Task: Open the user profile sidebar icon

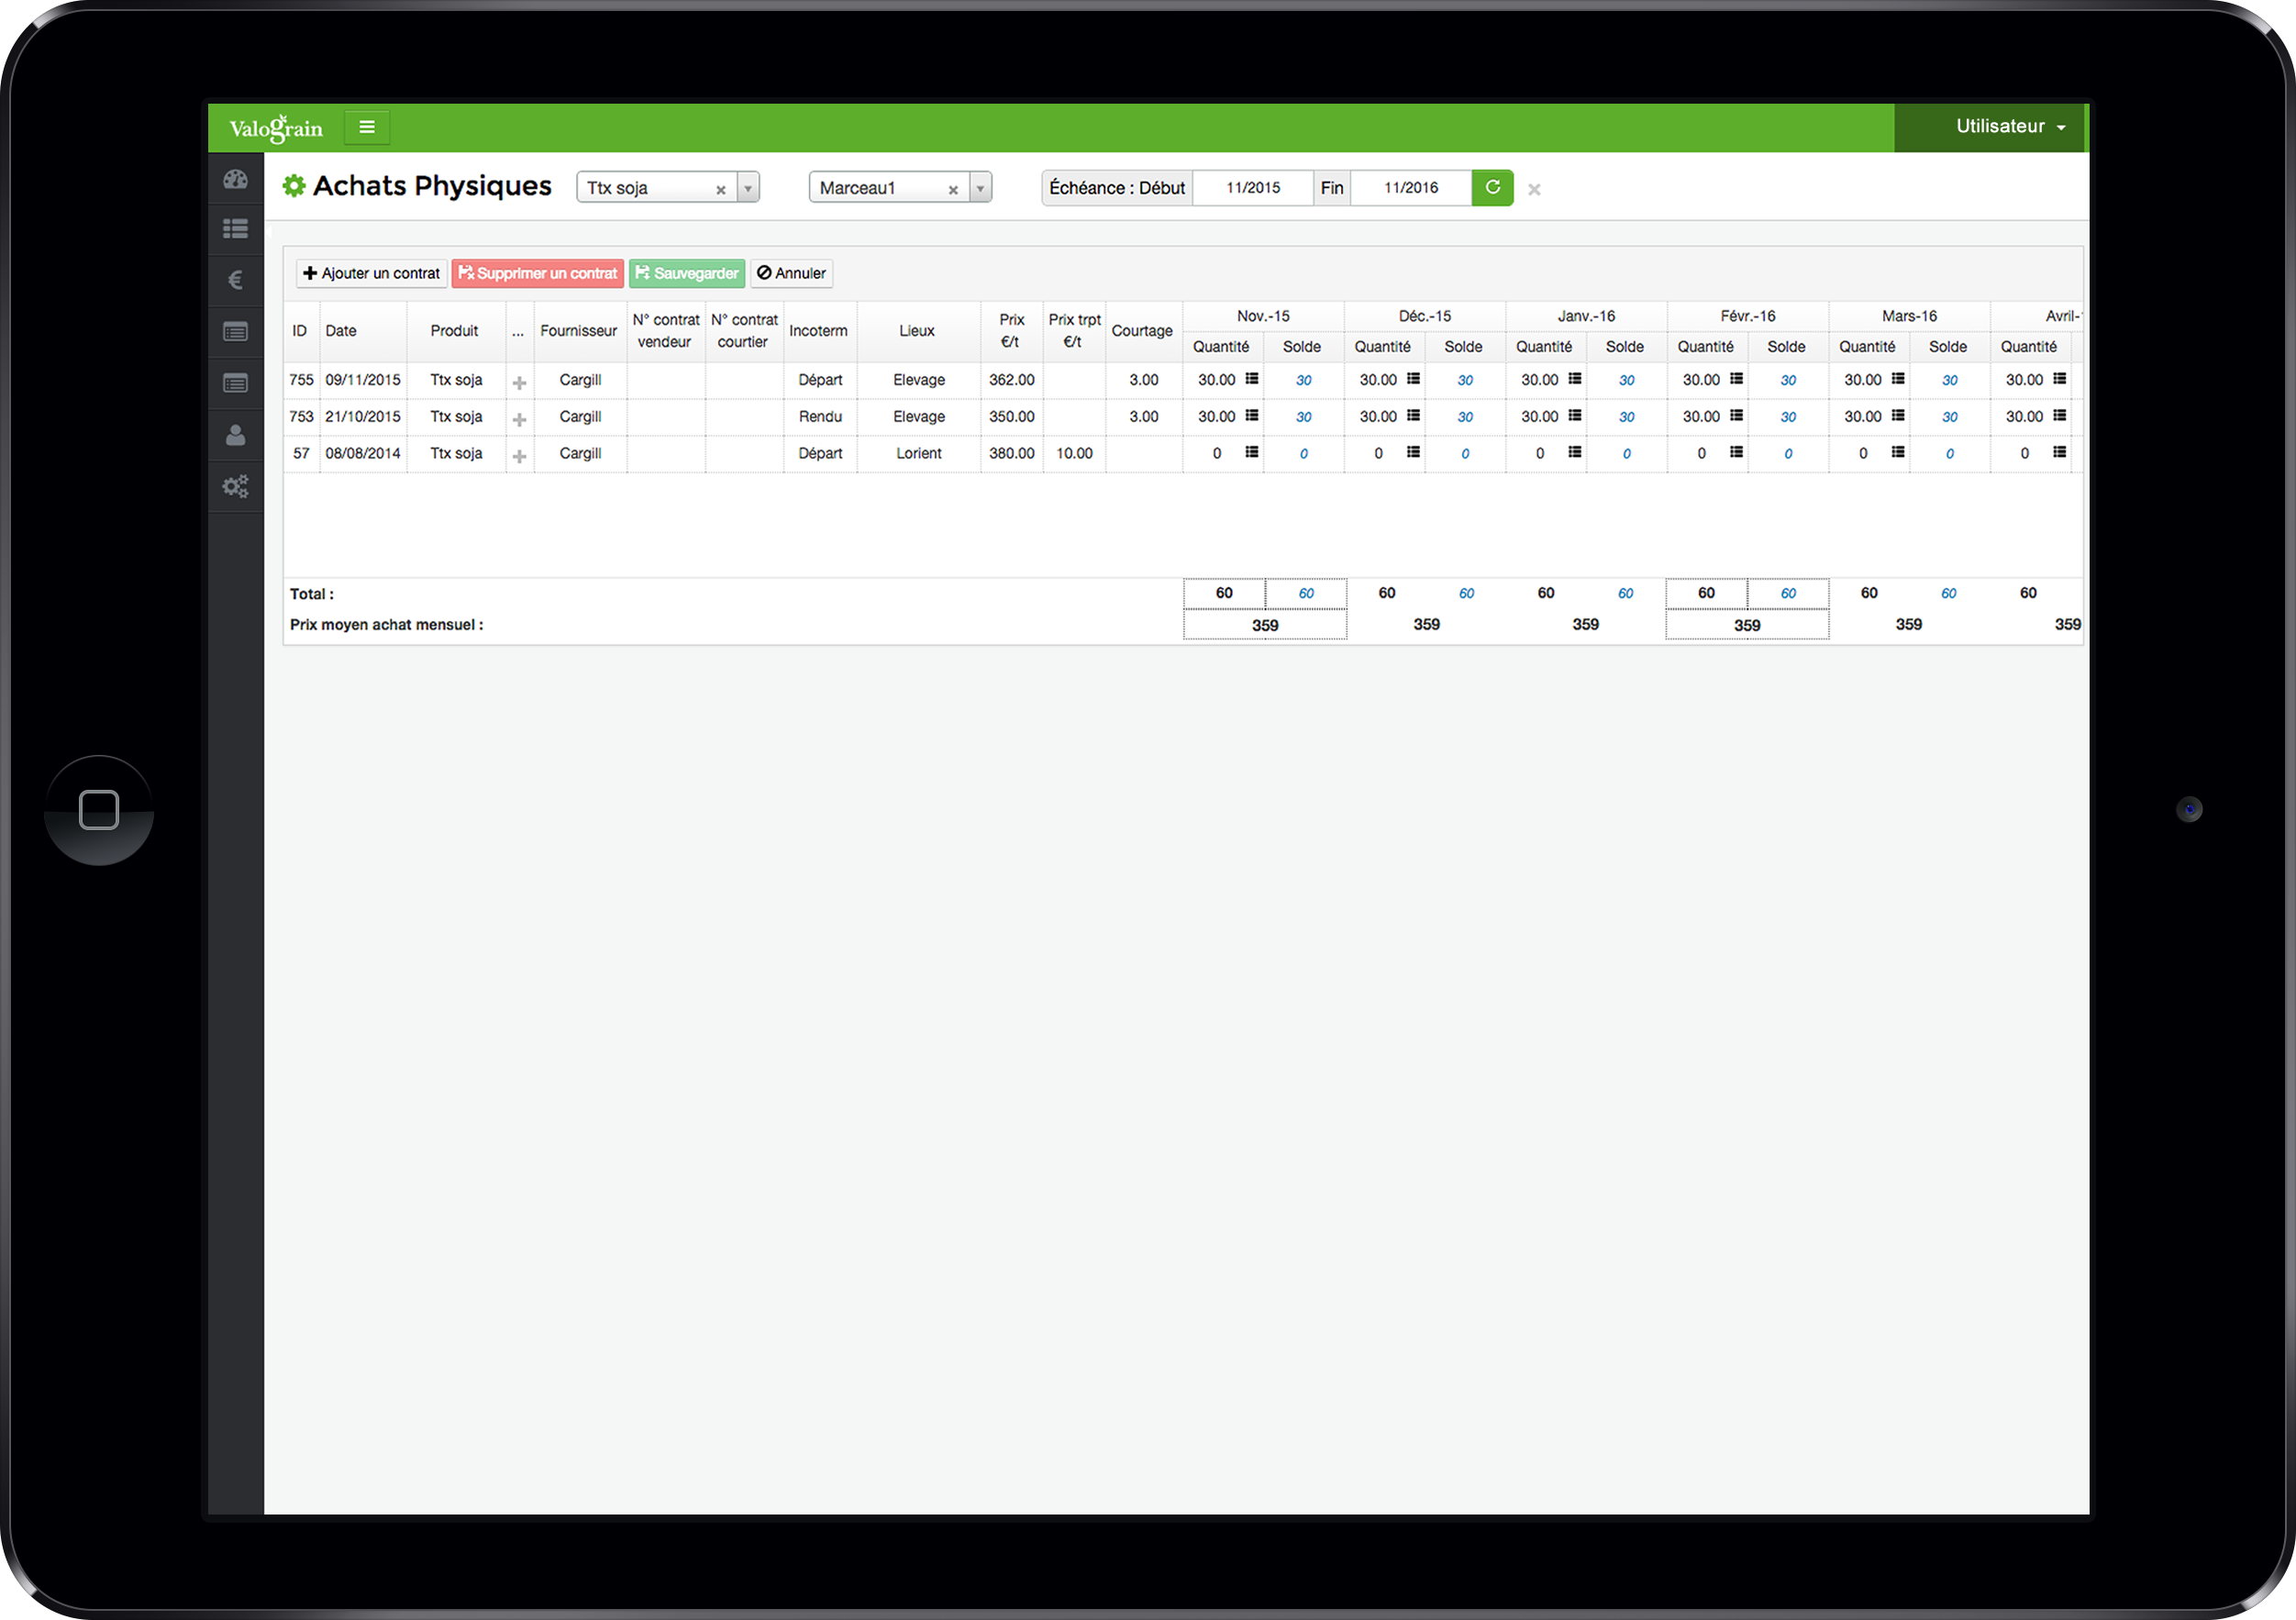Action: (236, 435)
